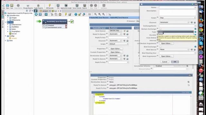Click the blue back arrow icon

(46, 14)
